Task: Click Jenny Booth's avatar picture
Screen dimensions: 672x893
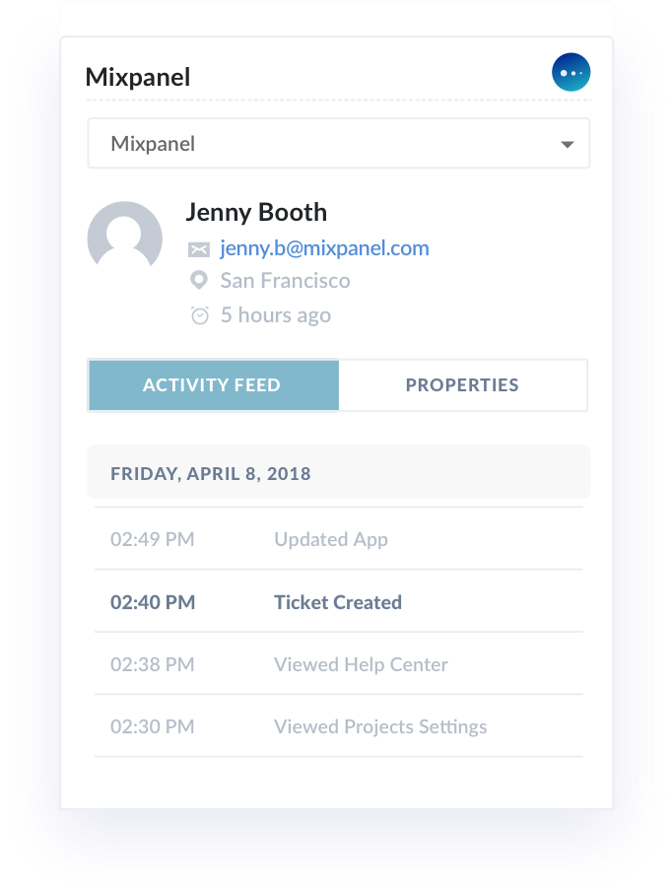Action: tap(125, 239)
